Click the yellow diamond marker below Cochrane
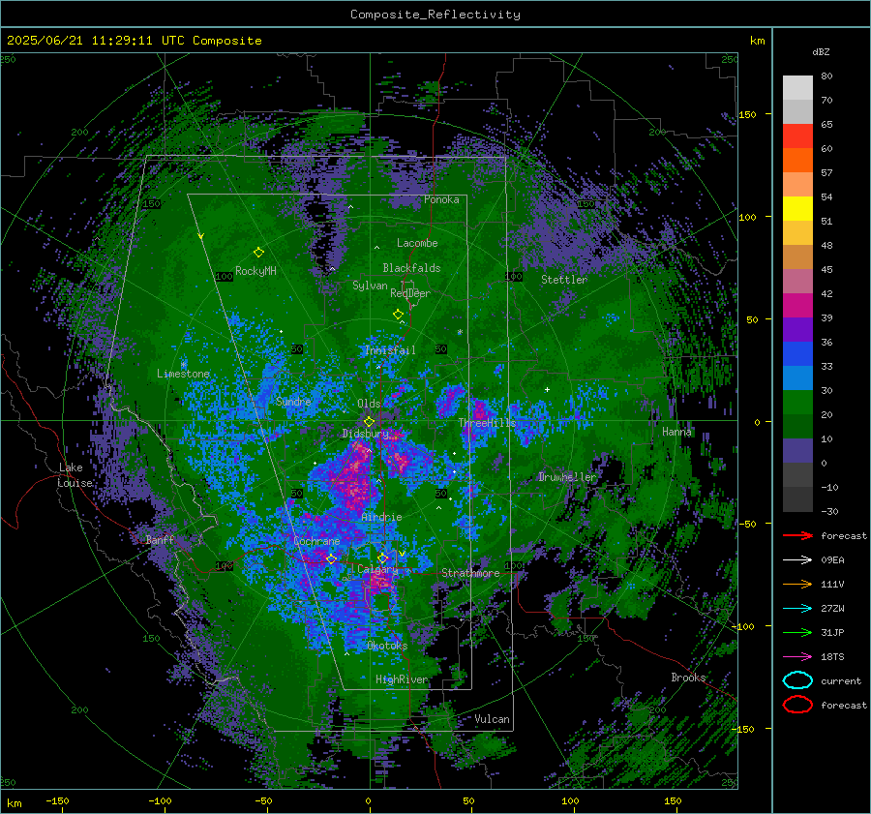The width and height of the screenshot is (871, 814). (331, 559)
